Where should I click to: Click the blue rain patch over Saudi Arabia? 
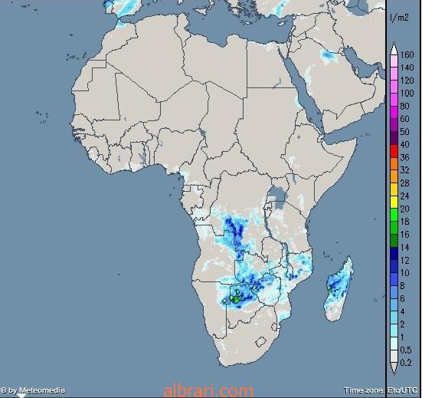point(328,55)
